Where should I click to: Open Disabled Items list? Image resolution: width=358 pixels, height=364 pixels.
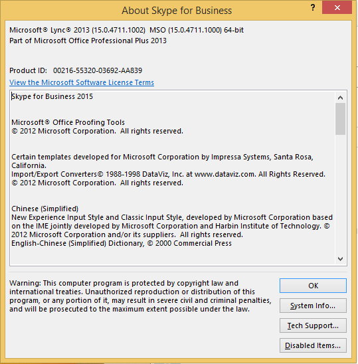click(x=313, y=345)
